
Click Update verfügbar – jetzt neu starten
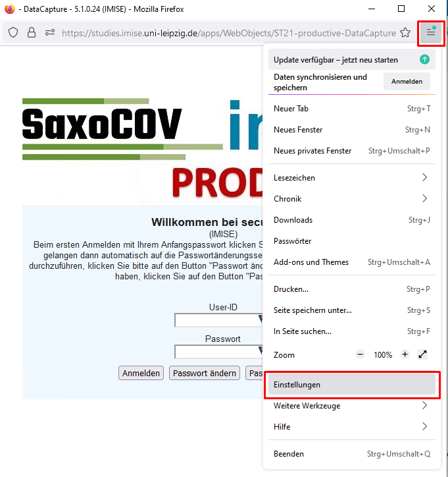tap(352, 59)
